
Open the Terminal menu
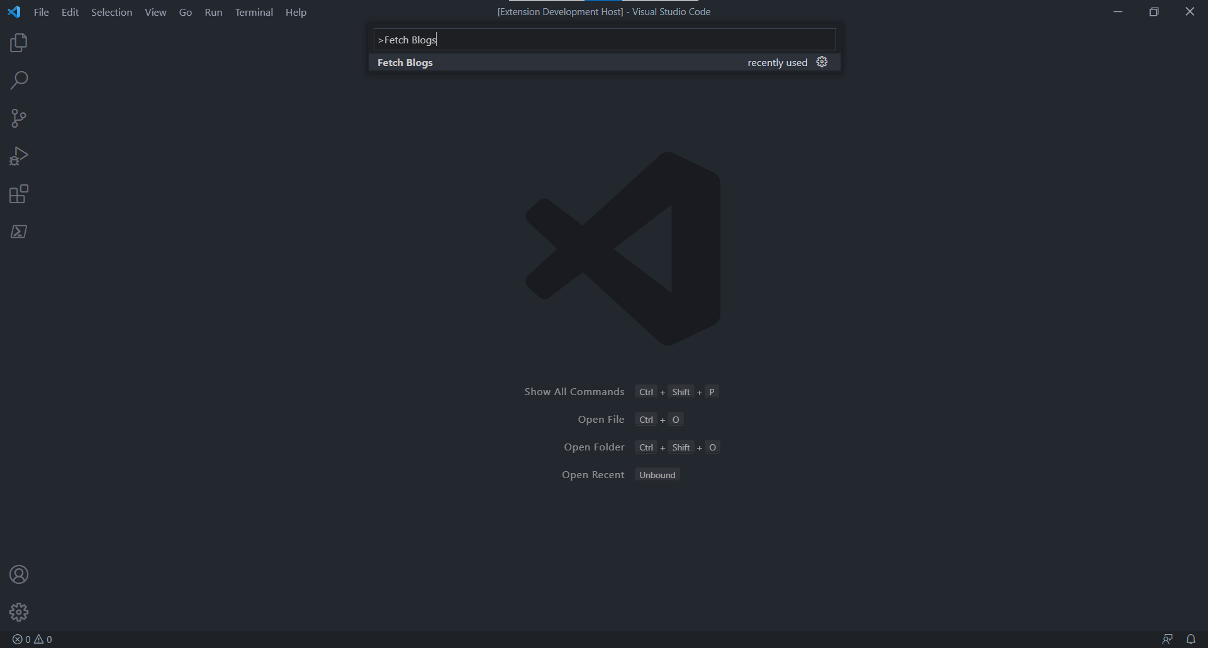click(x=254, y=12)
